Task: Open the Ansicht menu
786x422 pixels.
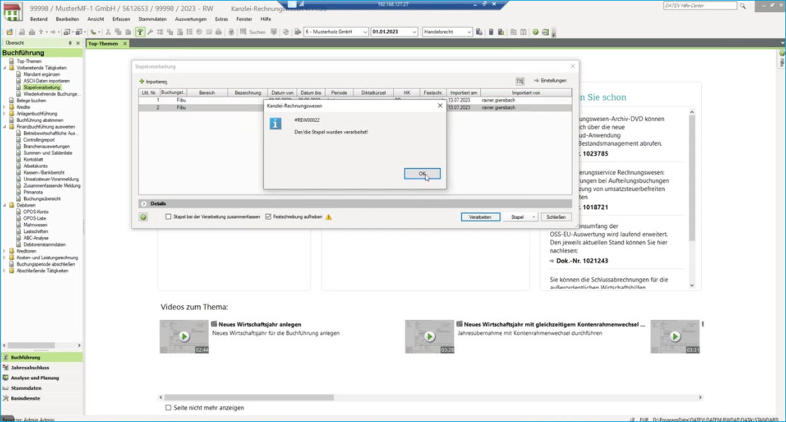Action: (x=96, y=19)
